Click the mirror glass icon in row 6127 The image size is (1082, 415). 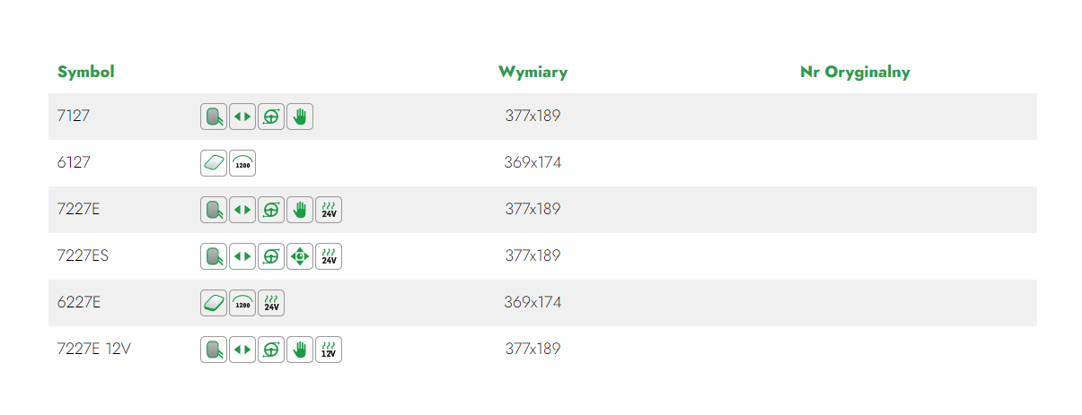214,163
